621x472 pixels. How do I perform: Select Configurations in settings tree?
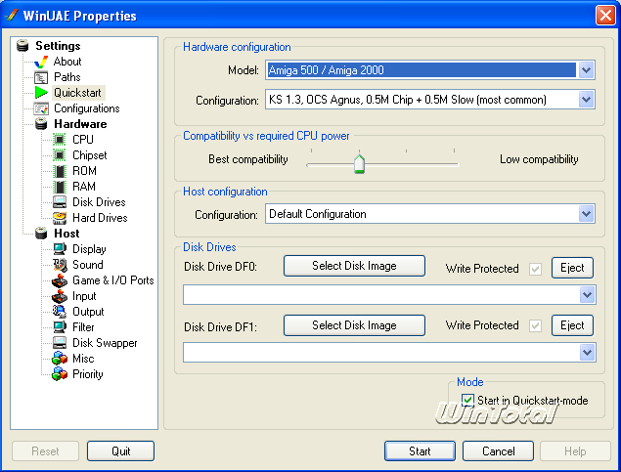click(87, 108)
